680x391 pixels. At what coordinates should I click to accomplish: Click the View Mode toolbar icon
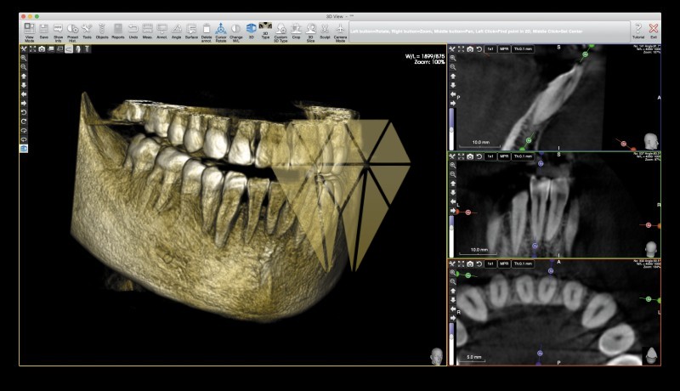pyautogui.click(x=30, y=31)
